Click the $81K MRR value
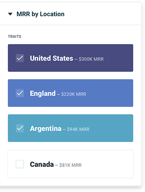This screenshot has height=192, width=145. (x=71, y=165)
